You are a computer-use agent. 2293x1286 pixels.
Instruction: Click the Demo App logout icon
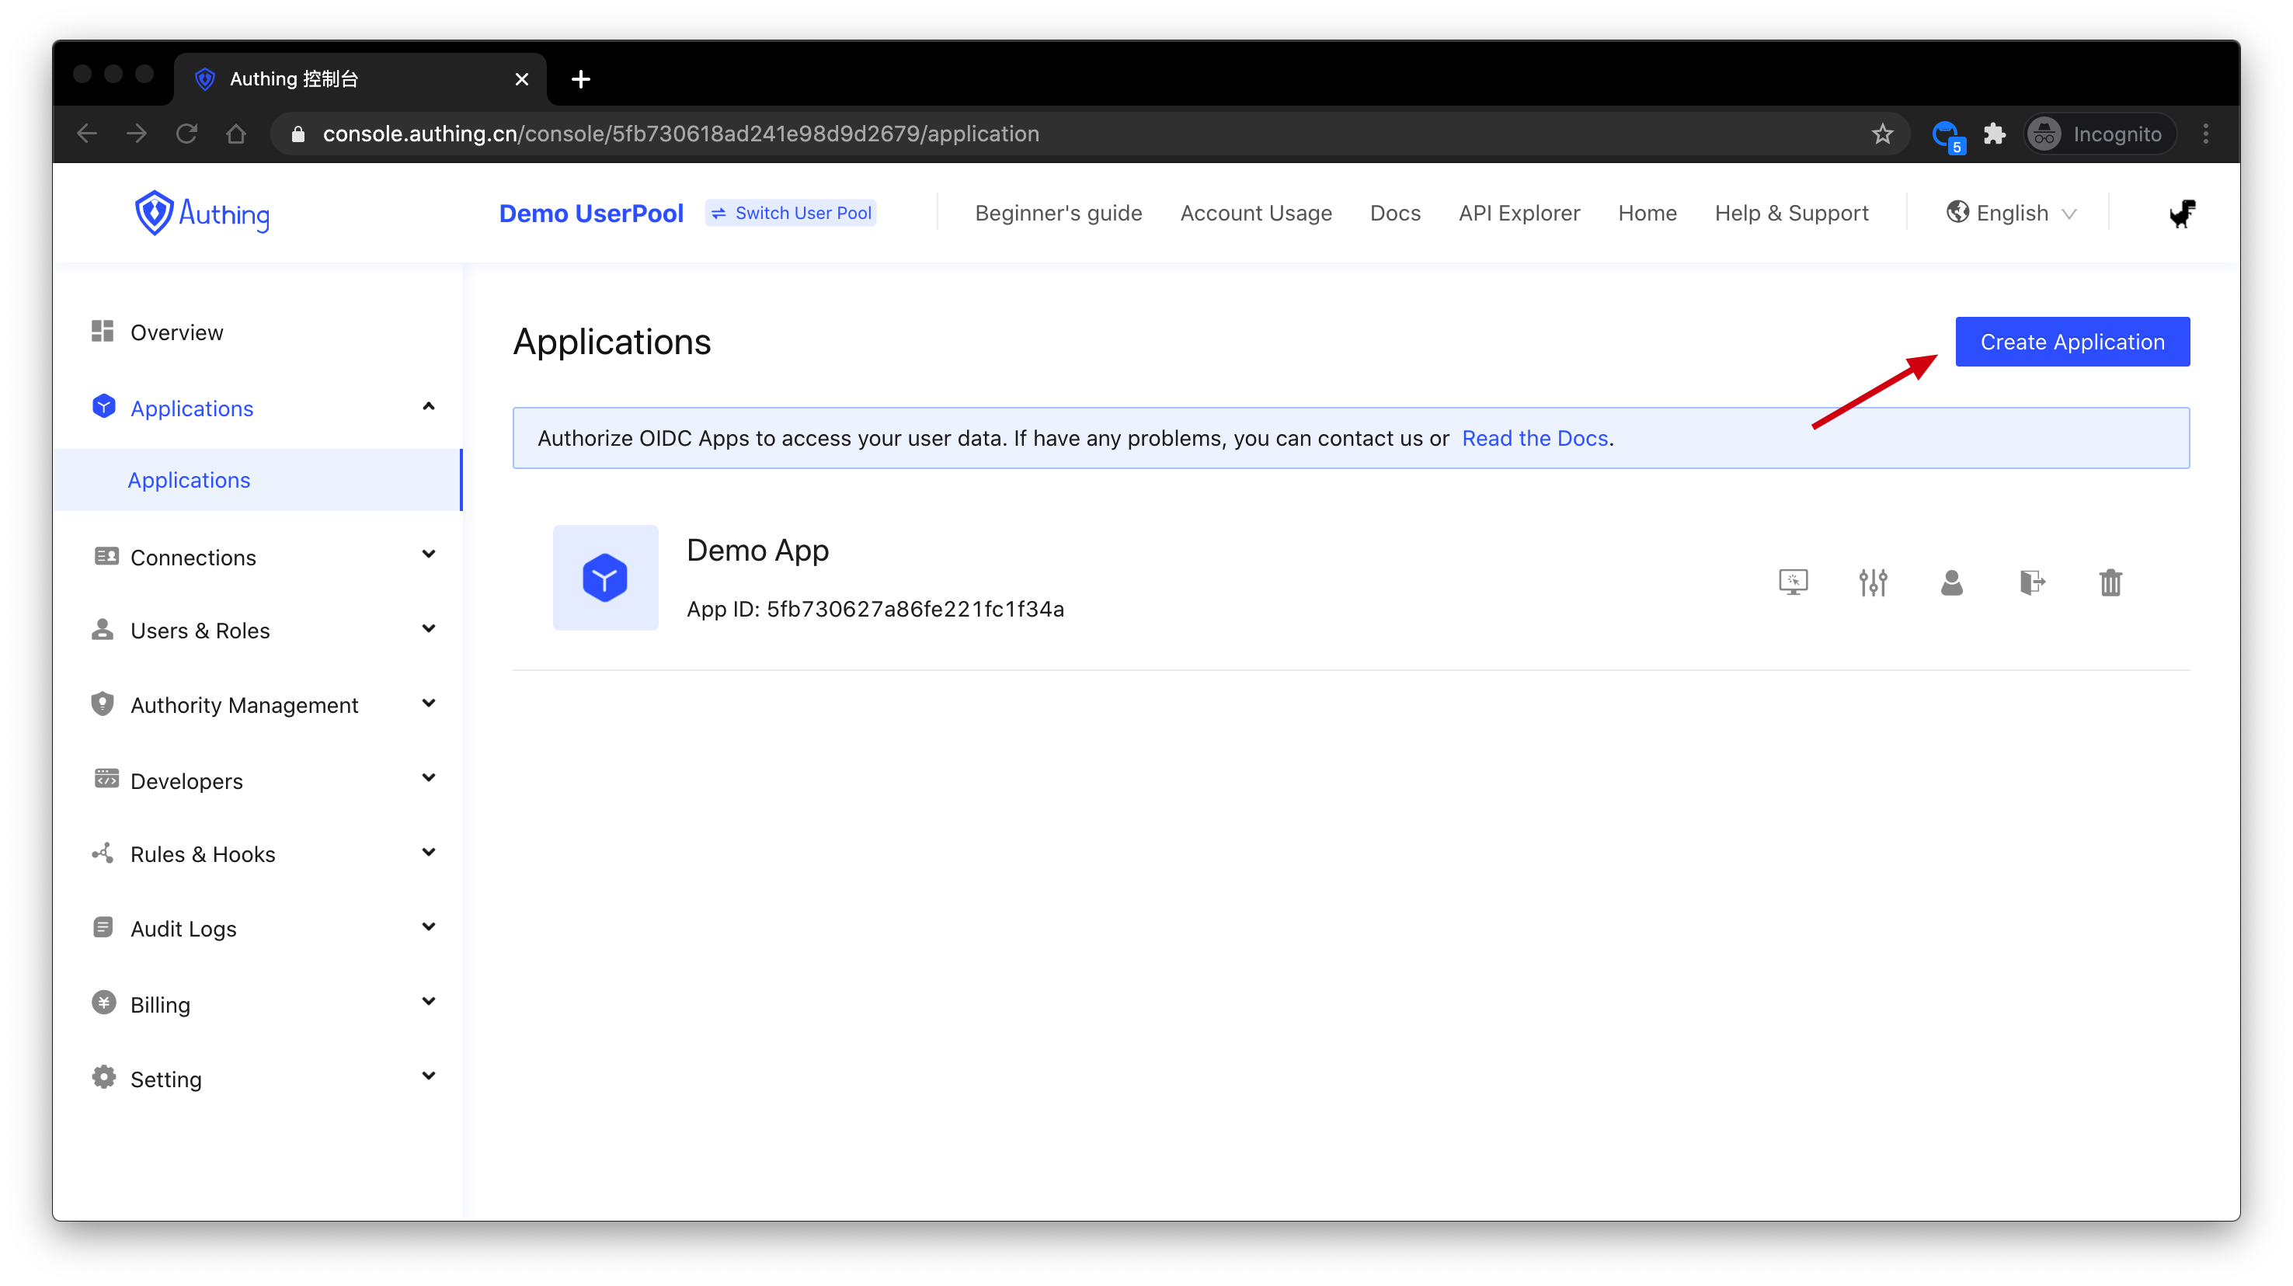pyautogui.click(x=2031, y=582)
